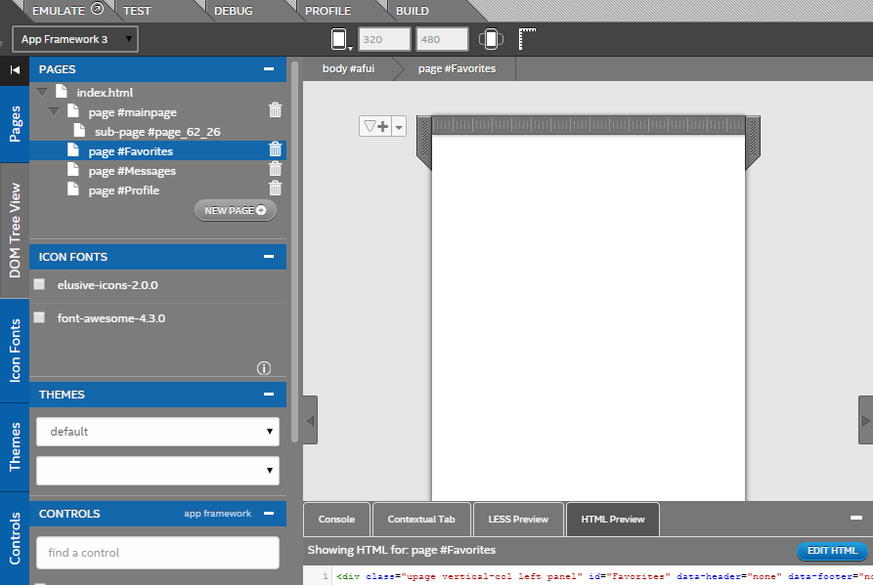
Task: Select page #Profile in tree
Action: (x=123, y=190)
